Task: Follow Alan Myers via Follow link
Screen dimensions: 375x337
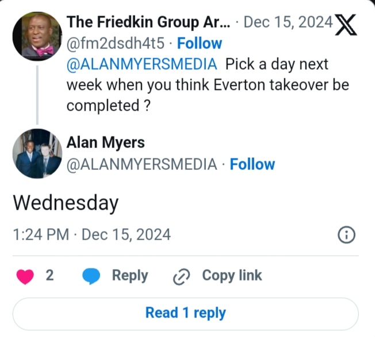Action: click(x=252, y=164)
